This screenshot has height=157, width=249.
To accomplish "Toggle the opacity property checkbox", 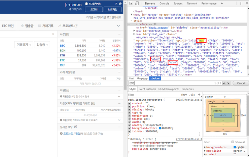I will pyautogui.click(x=130, y=125).
